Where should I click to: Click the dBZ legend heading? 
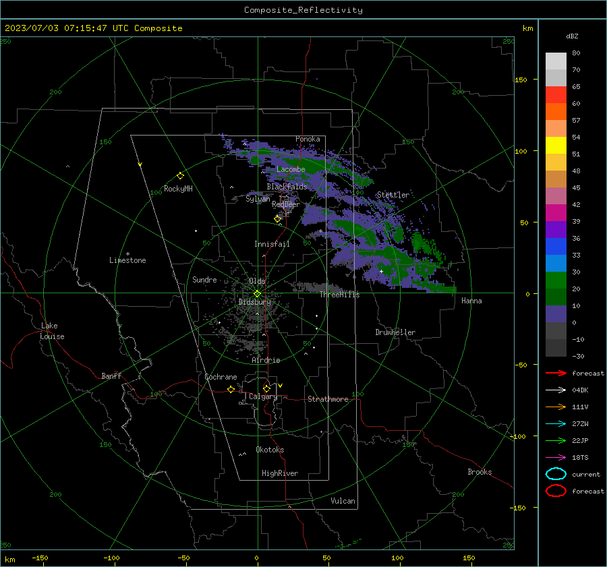[x=572, y=36]
